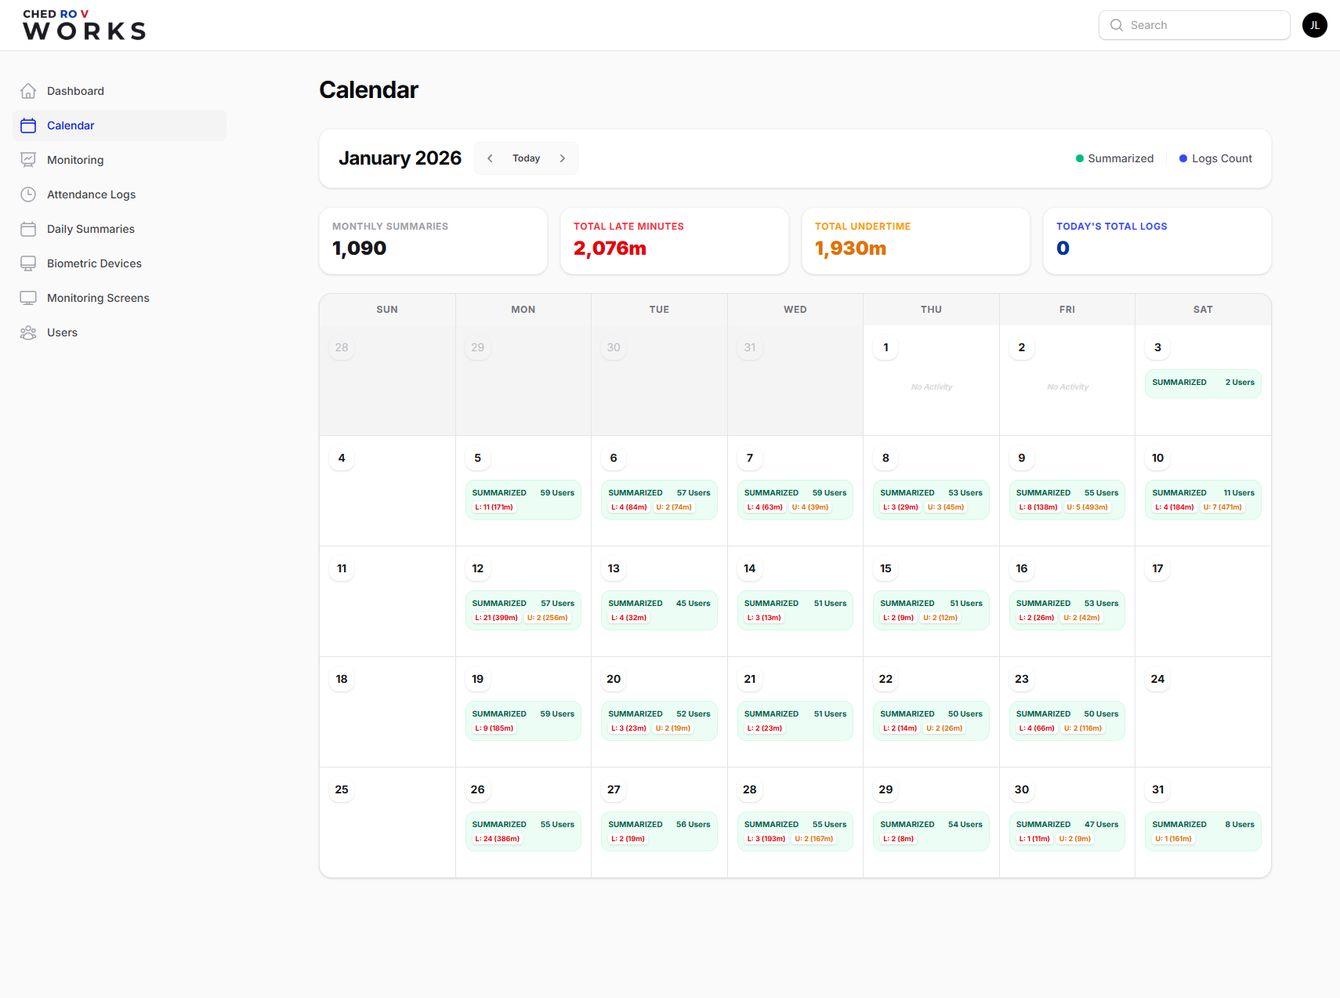Image resolution: width=1340 pixels, height=998 pixels.
Task: Click the search magnifier icon
Action: (x=1116, y=24)
